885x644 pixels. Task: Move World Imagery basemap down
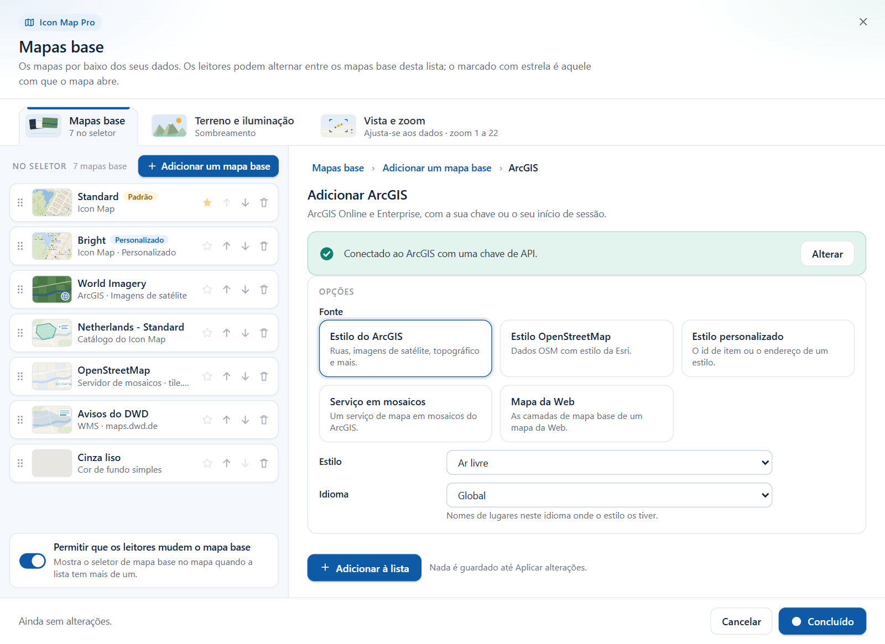tap(245, 290)
